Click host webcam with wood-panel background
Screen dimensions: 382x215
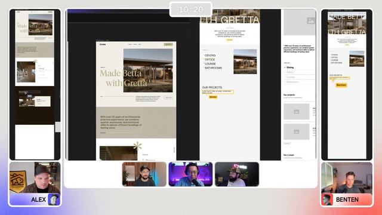click(x=144, y=174)
